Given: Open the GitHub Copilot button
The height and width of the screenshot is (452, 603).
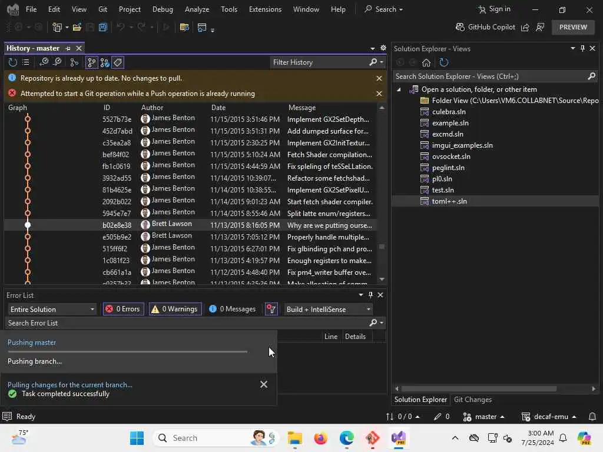Looking at the screenshot, I should [x=485, y=27].
